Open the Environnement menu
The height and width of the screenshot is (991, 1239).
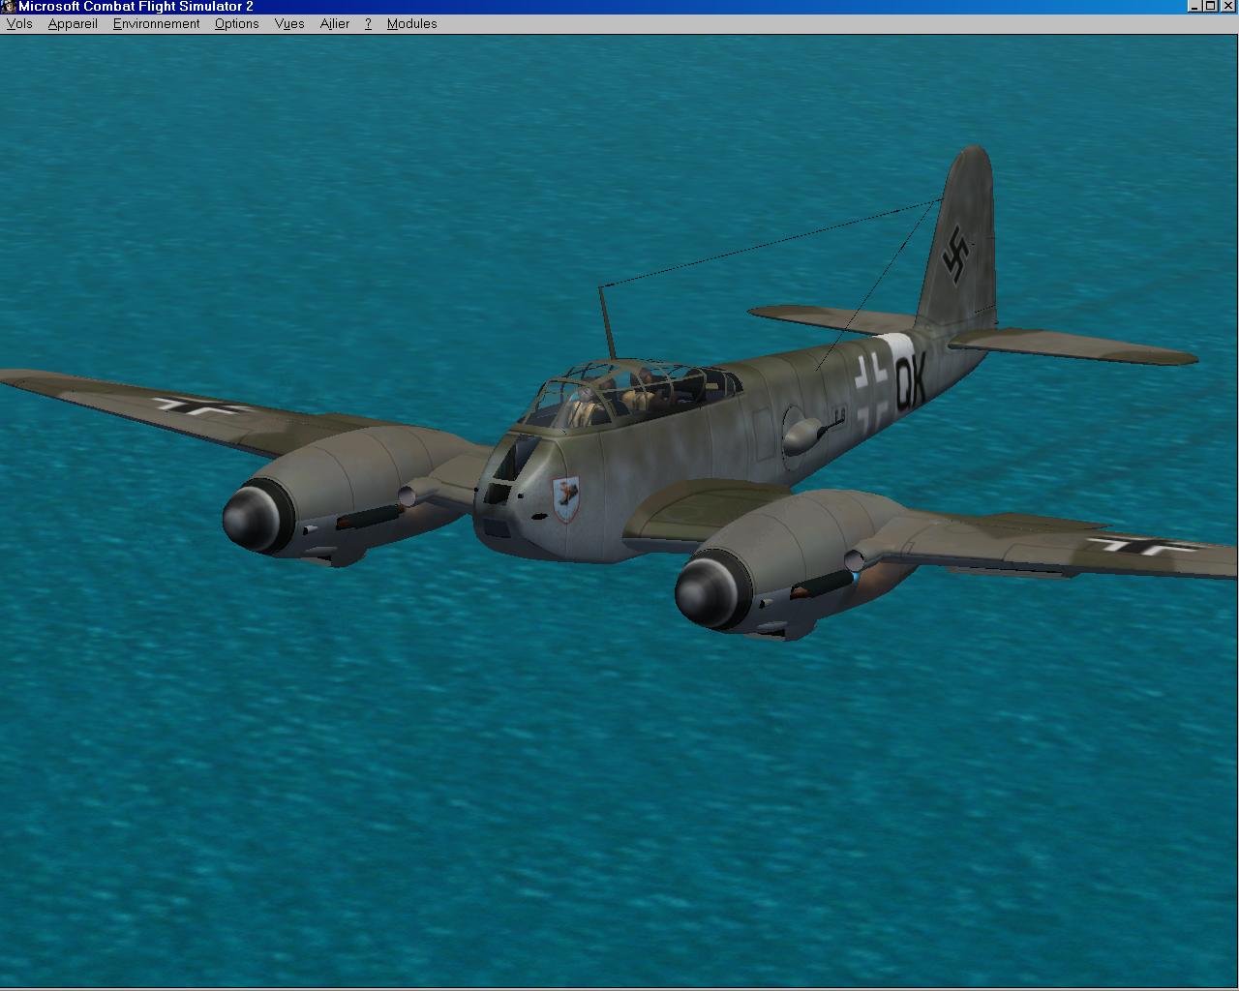coord(156,23)
